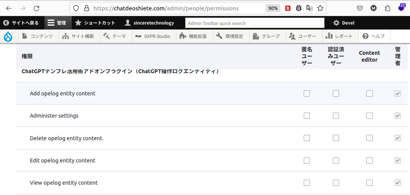Click the Add opelog entity content label
The height and width of the screenshot is (195, 410).
pos(63,93)
